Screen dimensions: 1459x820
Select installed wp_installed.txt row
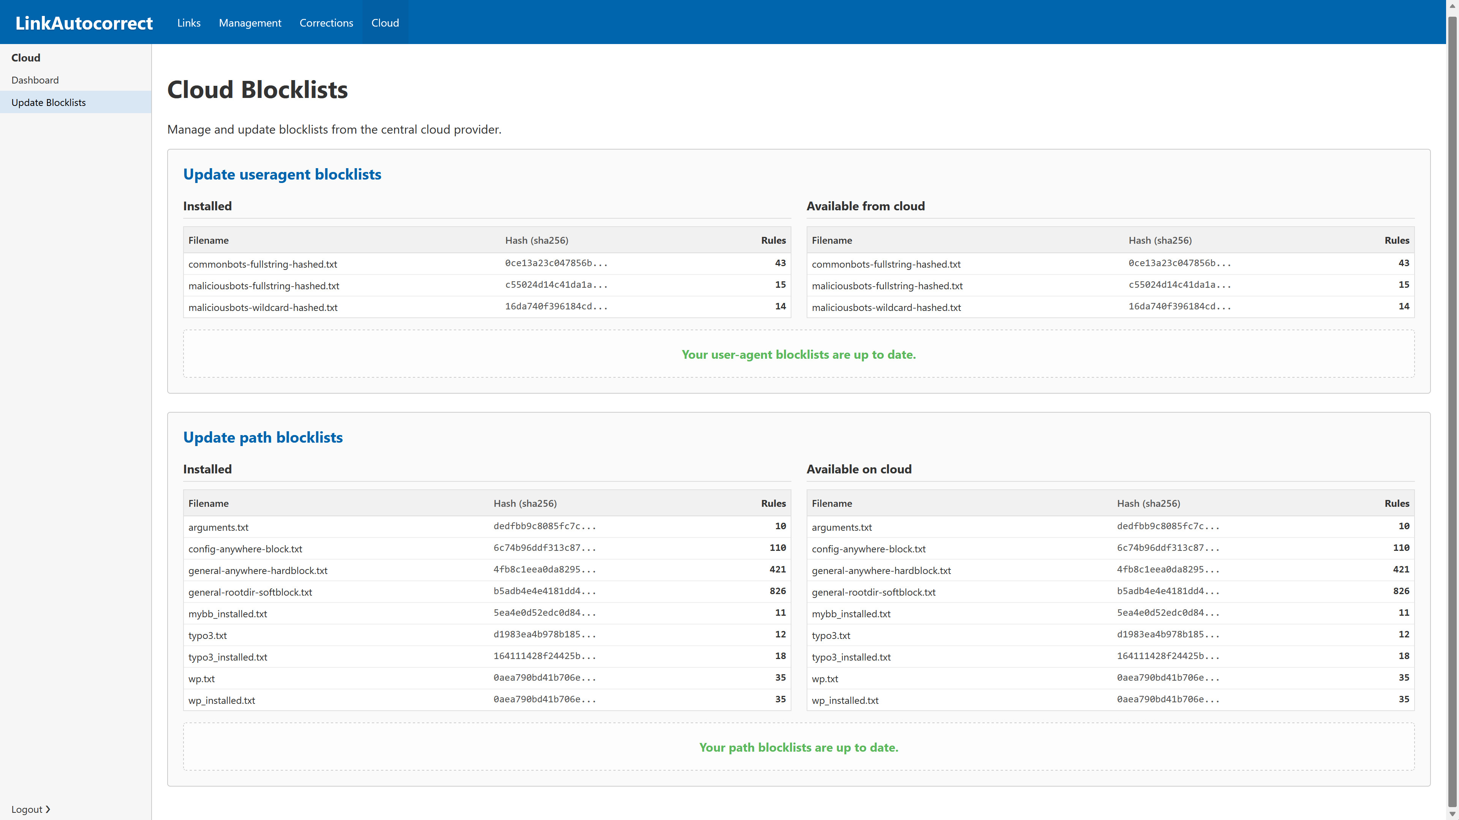point(487,700)
